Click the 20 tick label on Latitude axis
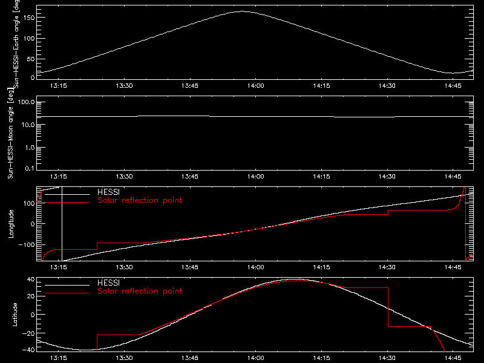Viewport: 484px width, 363px height. [x=31, y=296]
